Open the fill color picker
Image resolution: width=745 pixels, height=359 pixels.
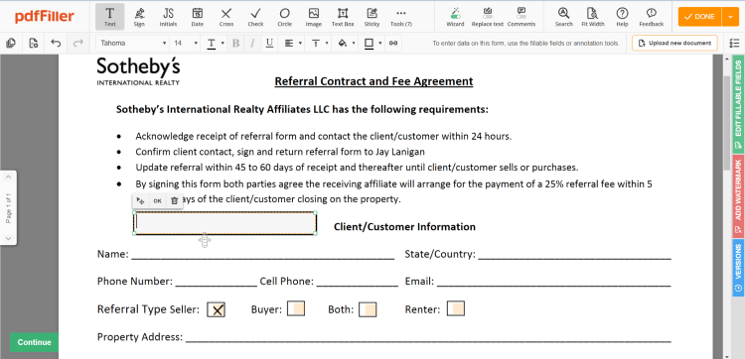pos(346,44)
